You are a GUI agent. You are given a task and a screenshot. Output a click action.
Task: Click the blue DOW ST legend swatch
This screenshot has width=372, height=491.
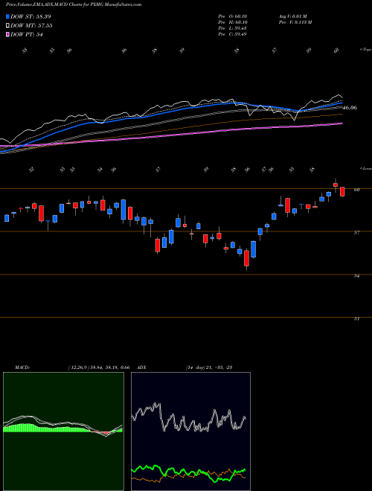8,16
